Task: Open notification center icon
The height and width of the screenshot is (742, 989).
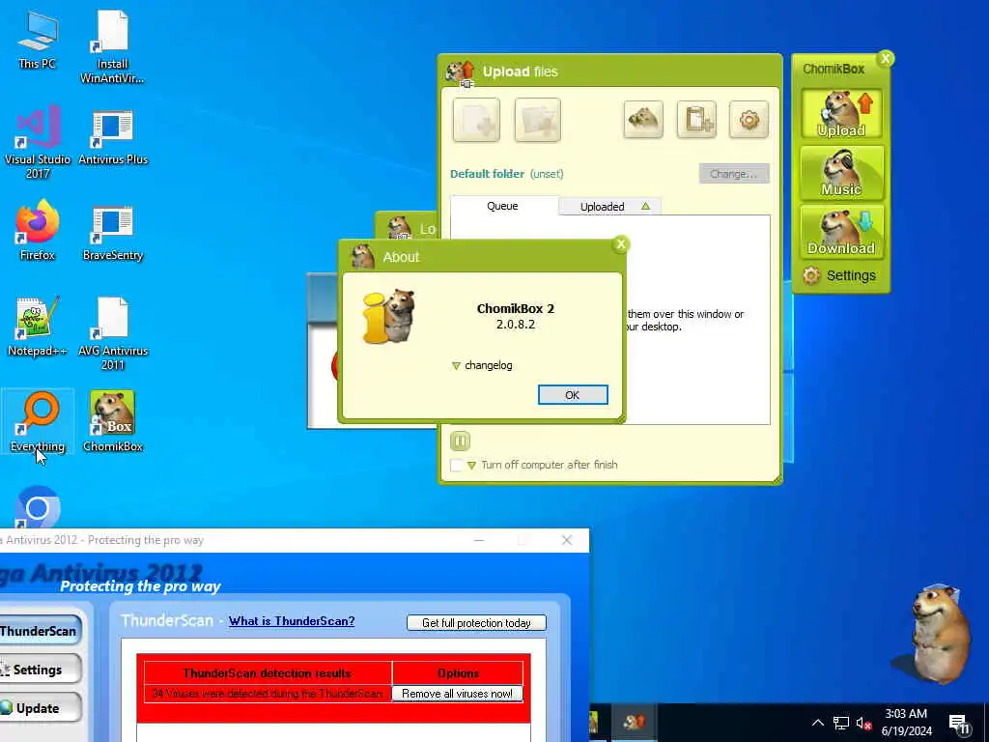Action: (x=959, y=724)
